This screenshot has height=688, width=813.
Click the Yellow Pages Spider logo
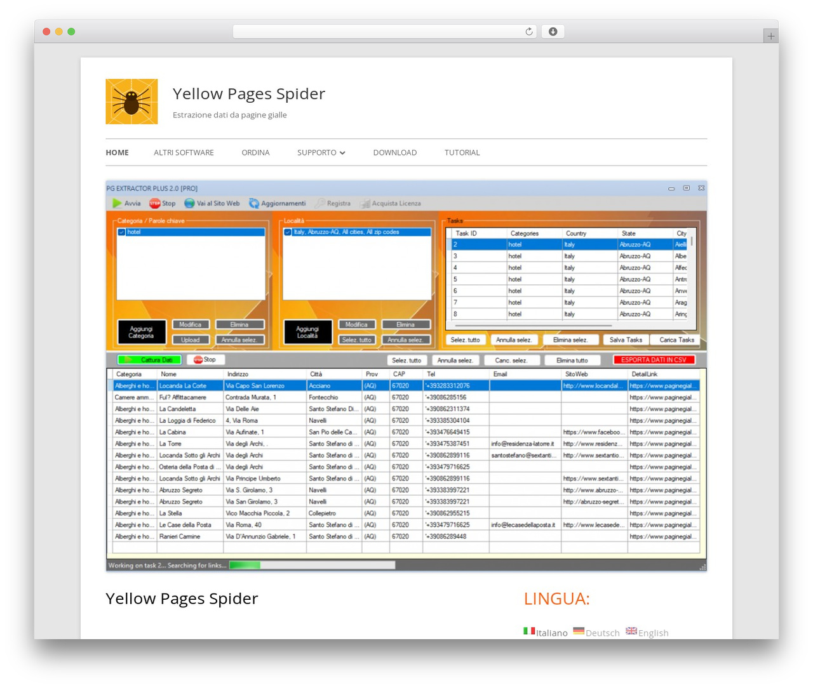[131, 102]
